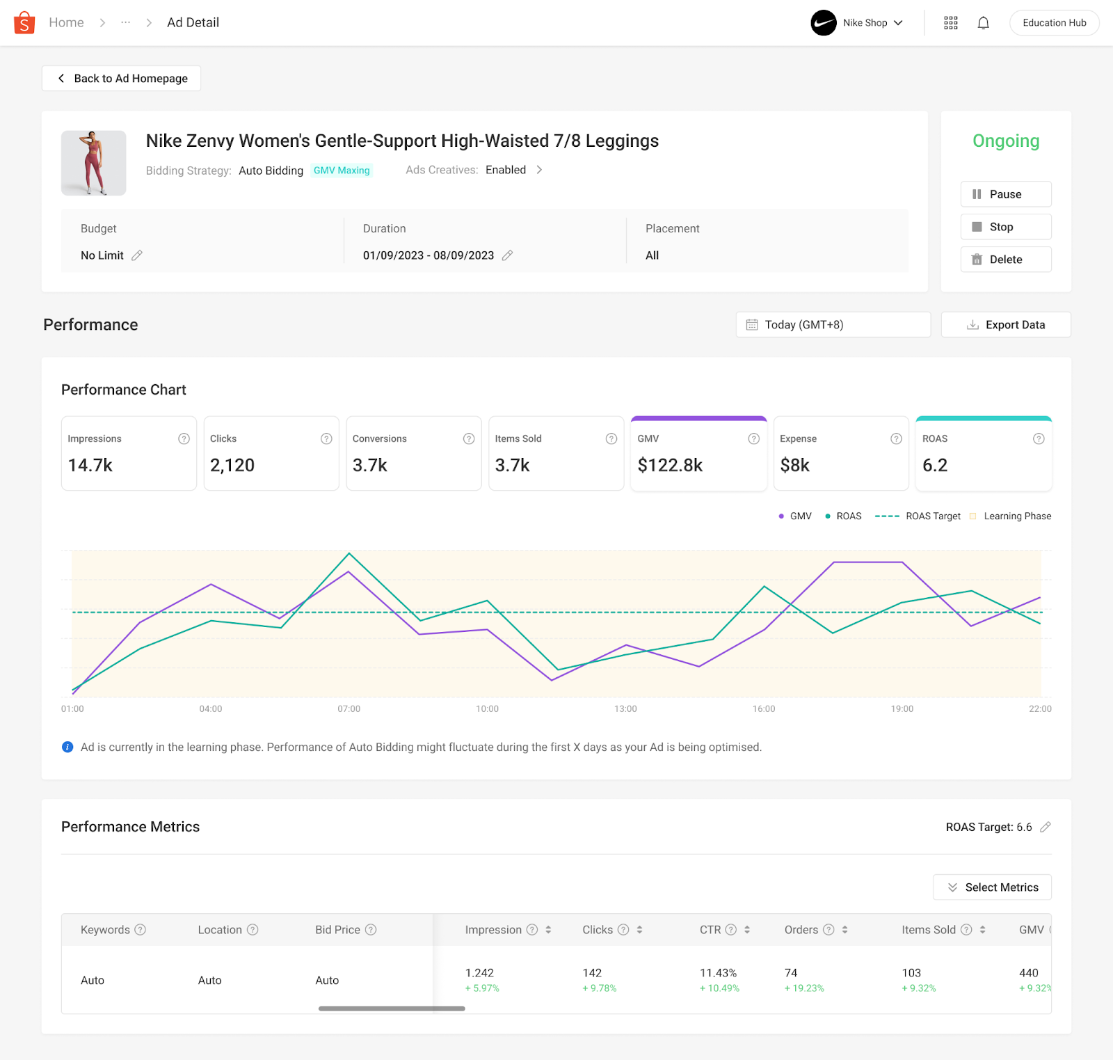Click the 07:00 peak on chart

[349, 553]
